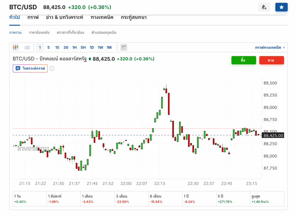297x218 pixels.
Task: Click the green ซื้อ buy button
Action: pyautogui.click(x=244, y=60)
